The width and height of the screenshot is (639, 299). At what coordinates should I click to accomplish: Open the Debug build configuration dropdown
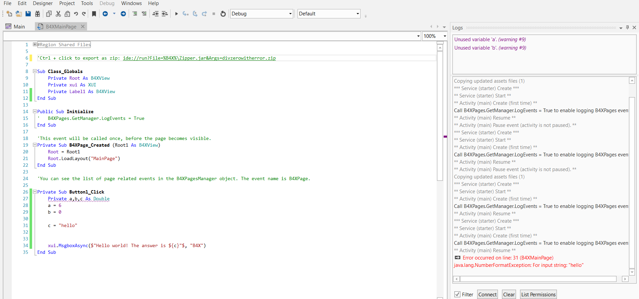point(290,14)
